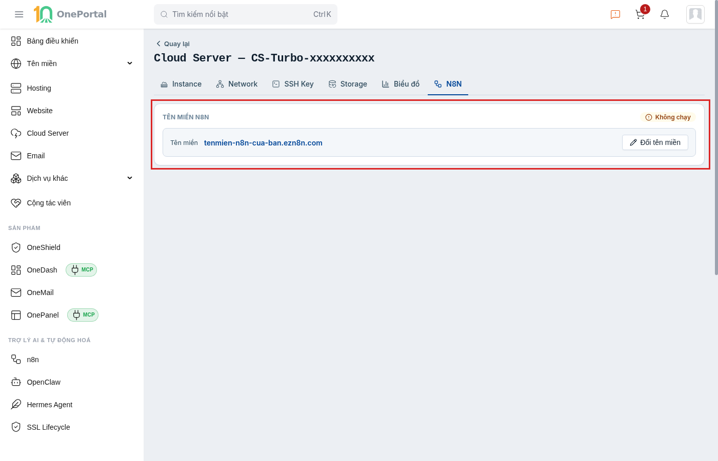Open the tenmien-n8n-cua-ban.ezn8n.com link
Screen dimensions: 718x461
pyautogui.click(x=263, y=143)
